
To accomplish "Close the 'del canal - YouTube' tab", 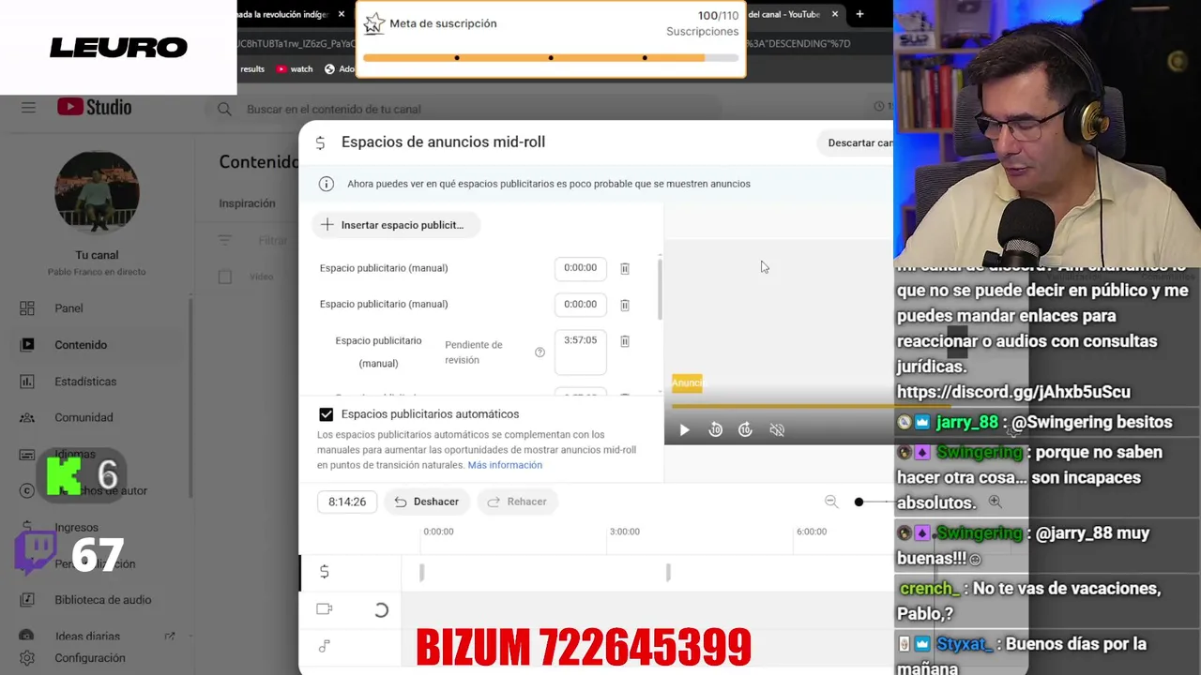I will [834, 14].
